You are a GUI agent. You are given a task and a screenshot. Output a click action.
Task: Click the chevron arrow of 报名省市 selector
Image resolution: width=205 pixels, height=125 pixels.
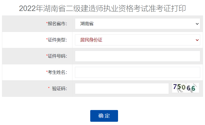click(x=197, y=24)
